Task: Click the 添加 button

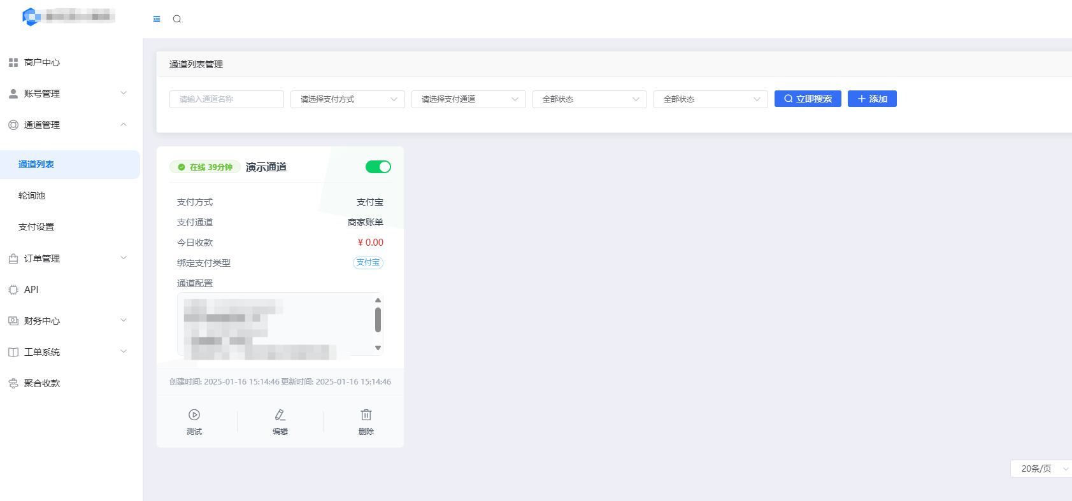Action: coord(872,99)
